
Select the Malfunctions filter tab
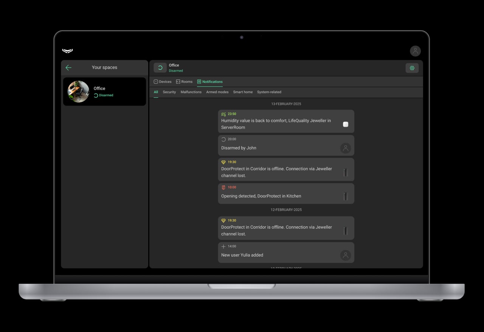[191, 92]
